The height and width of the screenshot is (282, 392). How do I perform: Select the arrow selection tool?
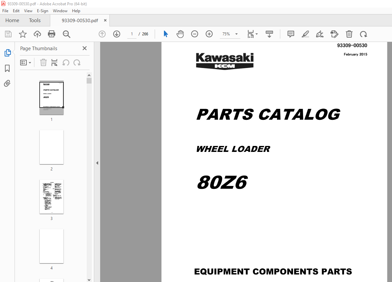[x=166, y=34]
